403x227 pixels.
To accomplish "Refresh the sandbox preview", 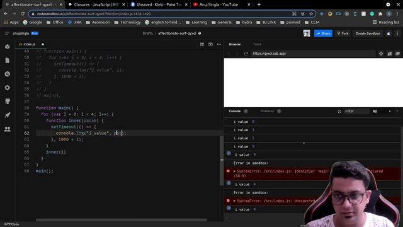I will [246, 54].
